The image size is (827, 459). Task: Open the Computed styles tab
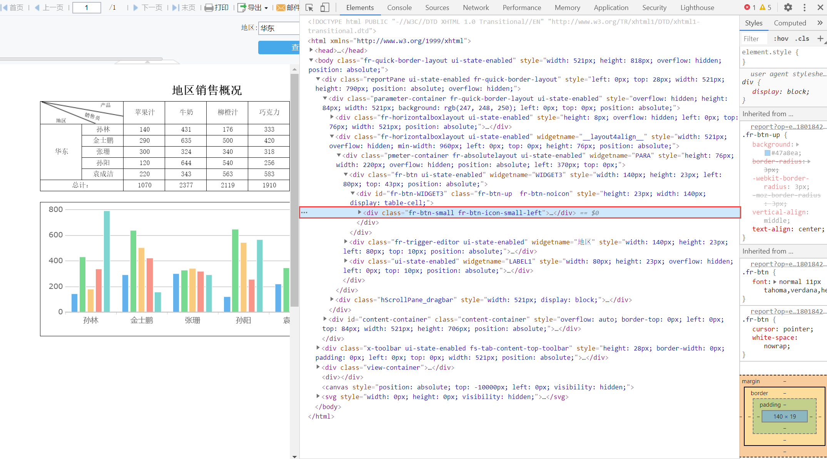[x=790, y=23]
